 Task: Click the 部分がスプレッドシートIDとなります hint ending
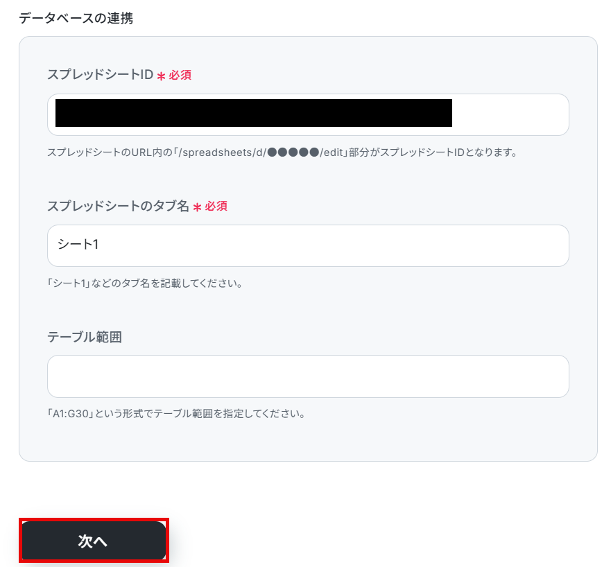point(433,152)
